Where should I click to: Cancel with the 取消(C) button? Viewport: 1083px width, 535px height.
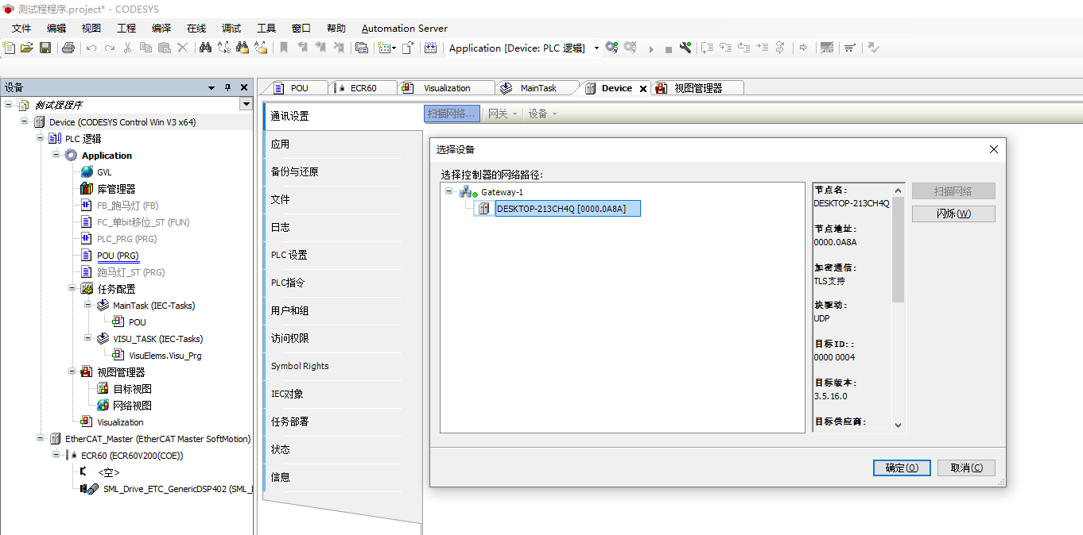click(966, 468)
